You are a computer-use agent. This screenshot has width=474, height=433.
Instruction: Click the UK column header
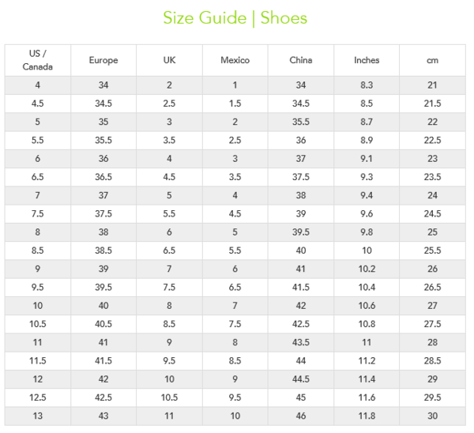(x=169, y=60)
